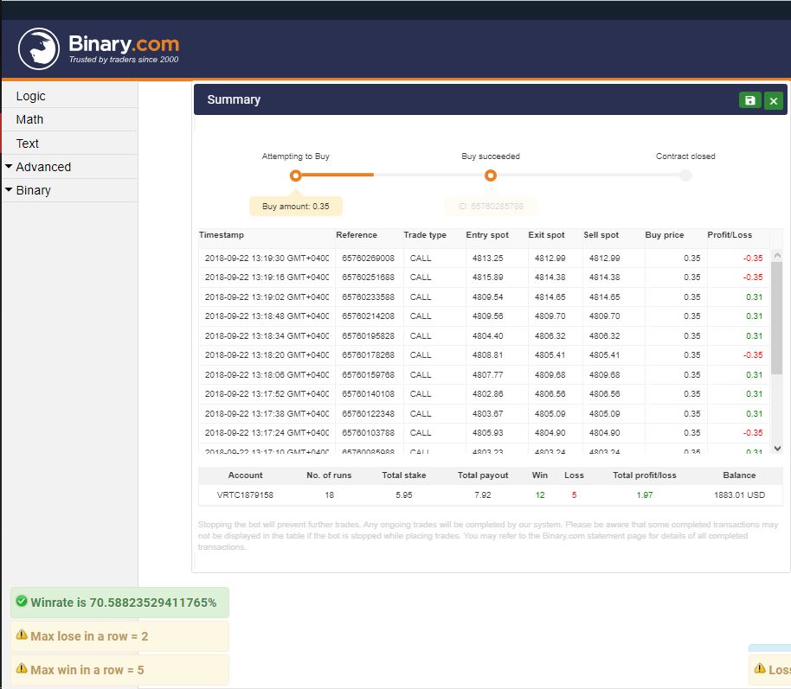Viewport: 791px width, 689px height.
Task: Open the Advanced block category label
Action: click(43, 167)
